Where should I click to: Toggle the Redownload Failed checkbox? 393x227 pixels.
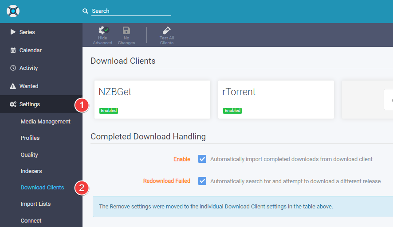tap(202, 181)
